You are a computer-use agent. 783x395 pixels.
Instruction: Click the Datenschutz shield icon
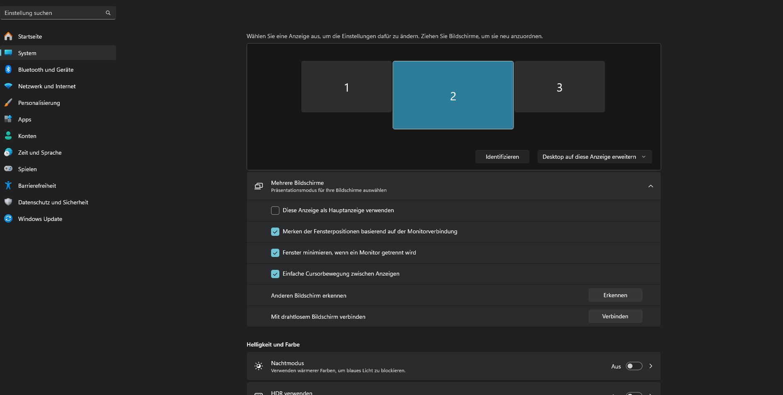click(8, 202)
